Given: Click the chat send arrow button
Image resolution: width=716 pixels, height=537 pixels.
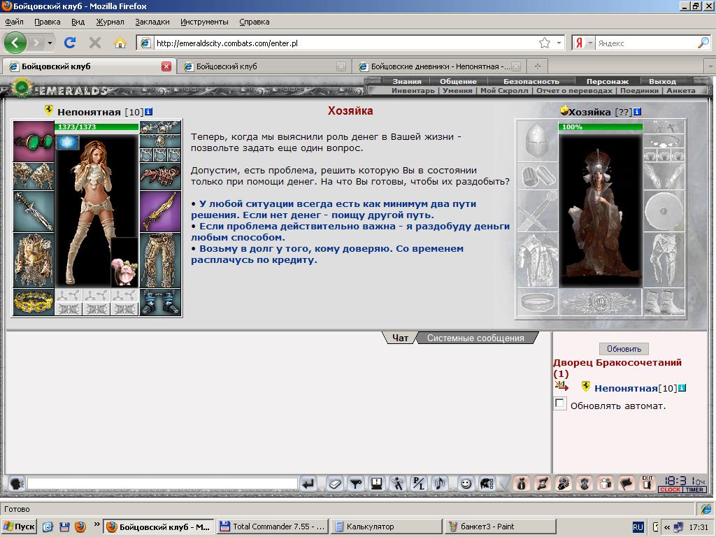Looking at the screenshot, I should click(x=308, y=483).
